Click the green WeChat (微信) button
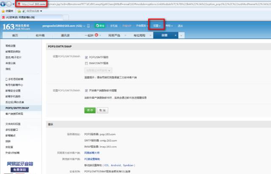The width and height of the screenshot is (271, 174). 100,26
